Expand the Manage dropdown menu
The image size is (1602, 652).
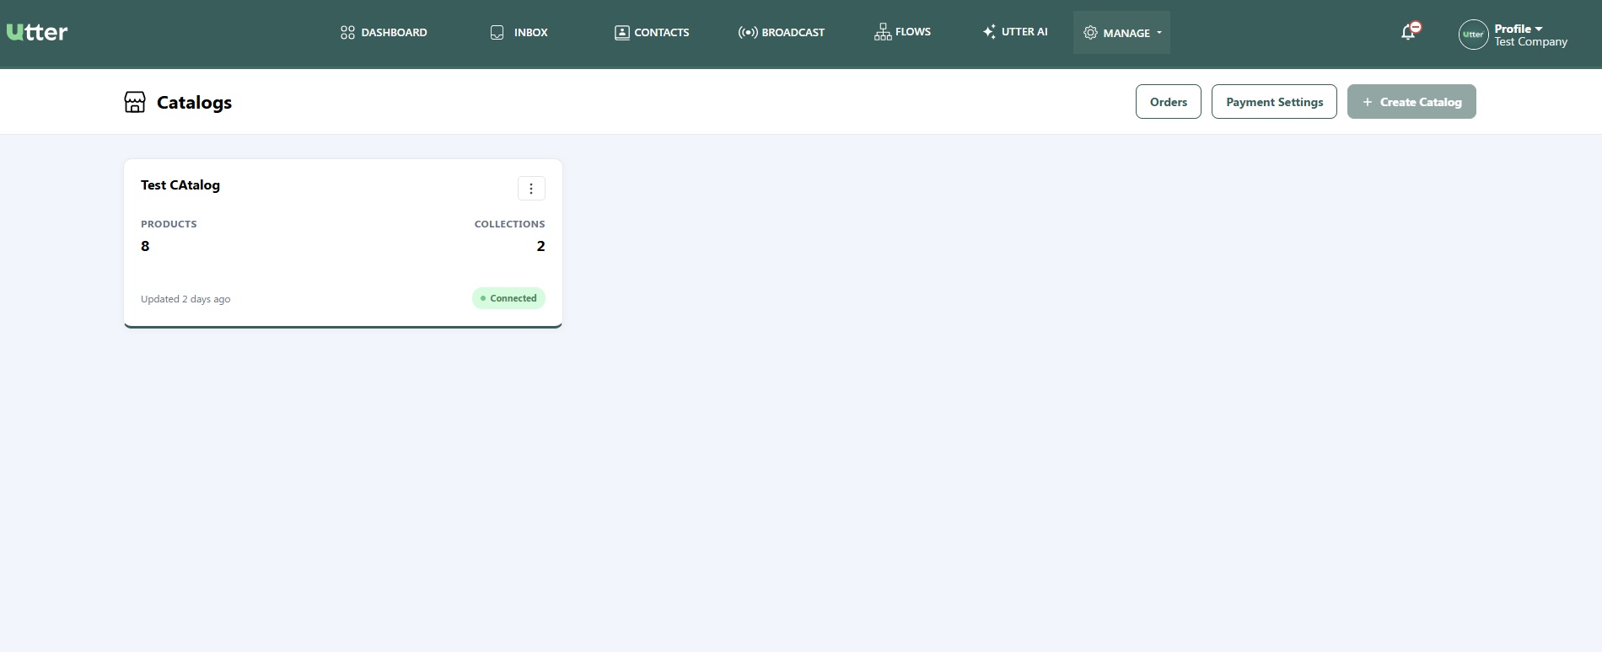(x=1121, y=33)
